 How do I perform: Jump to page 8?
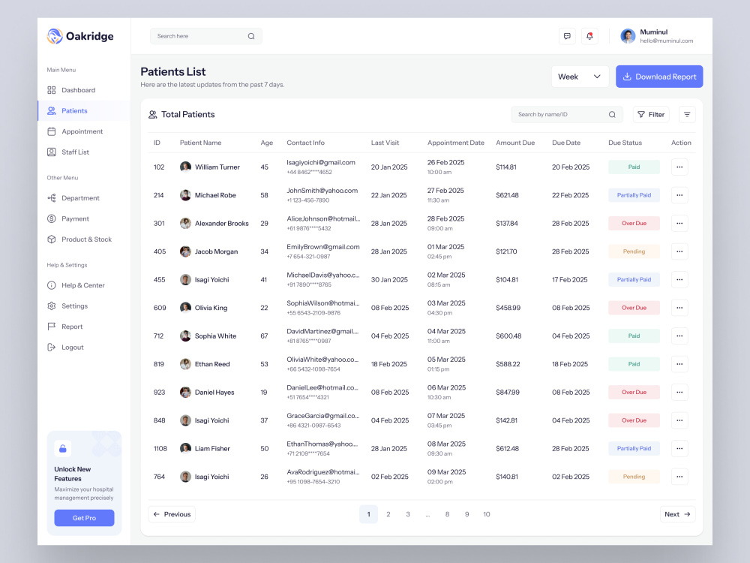447,514
